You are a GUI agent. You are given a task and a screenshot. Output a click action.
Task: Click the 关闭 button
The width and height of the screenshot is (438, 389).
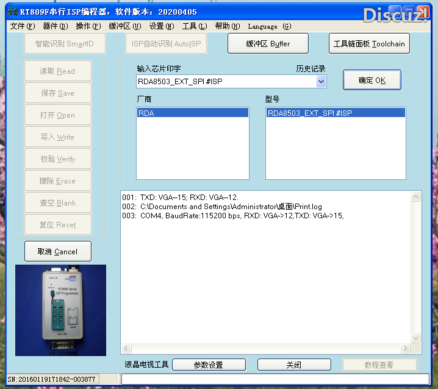tap(294, 365)
